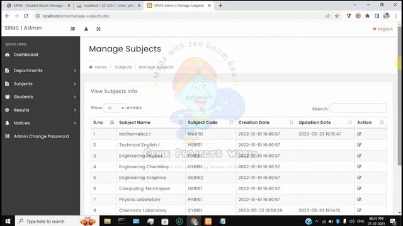Click the subjects Search input field
The image size is (403, 226).
358,108
